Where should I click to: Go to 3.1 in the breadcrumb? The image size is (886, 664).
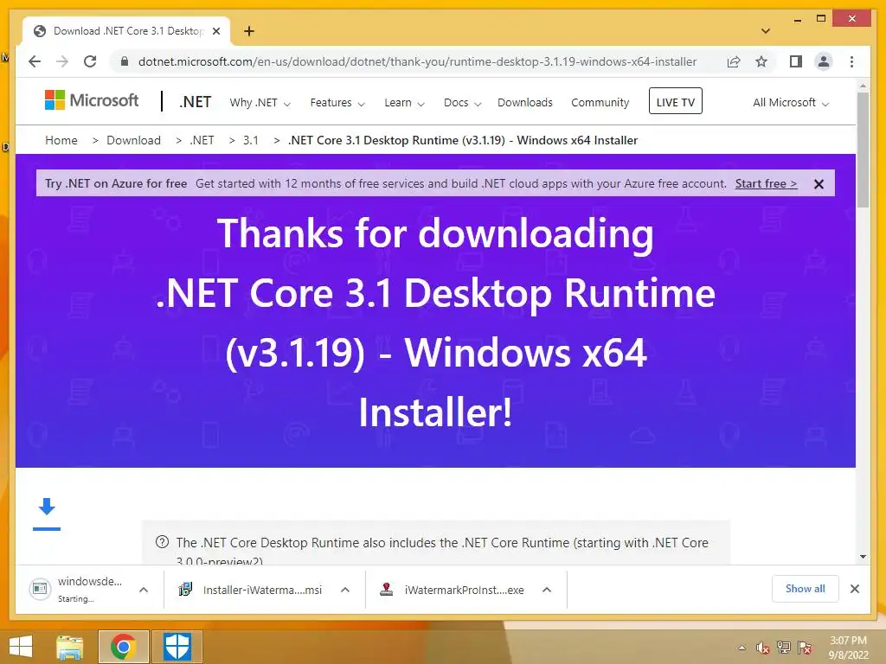click(x=250, y=140)
